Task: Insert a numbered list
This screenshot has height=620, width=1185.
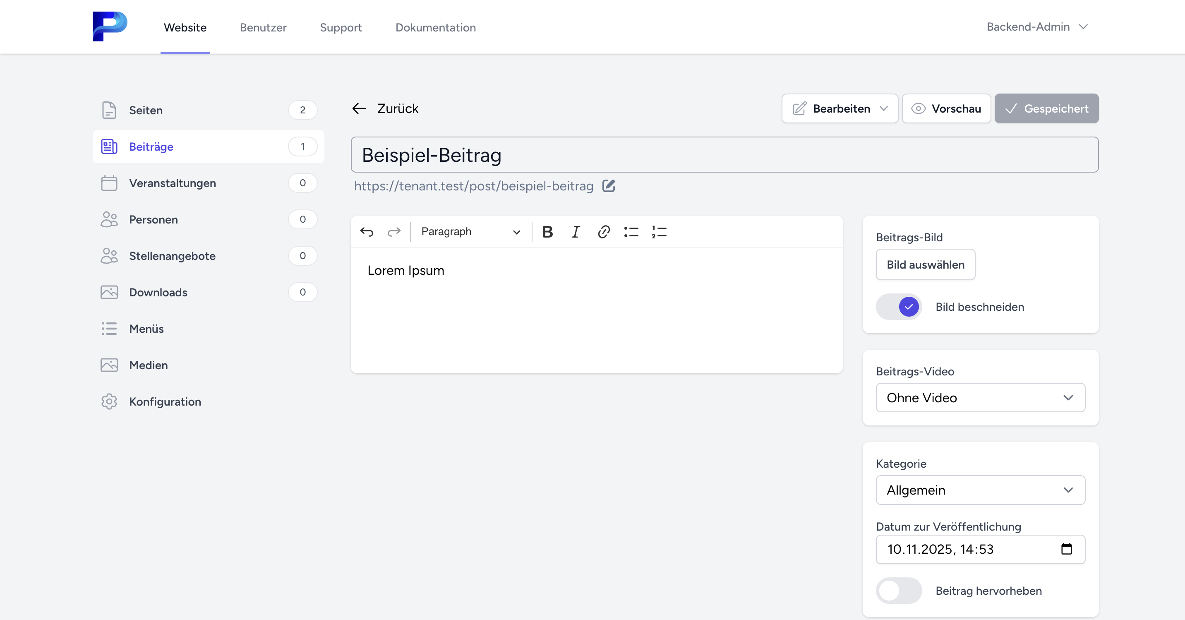Action: (x=659, y=232)
